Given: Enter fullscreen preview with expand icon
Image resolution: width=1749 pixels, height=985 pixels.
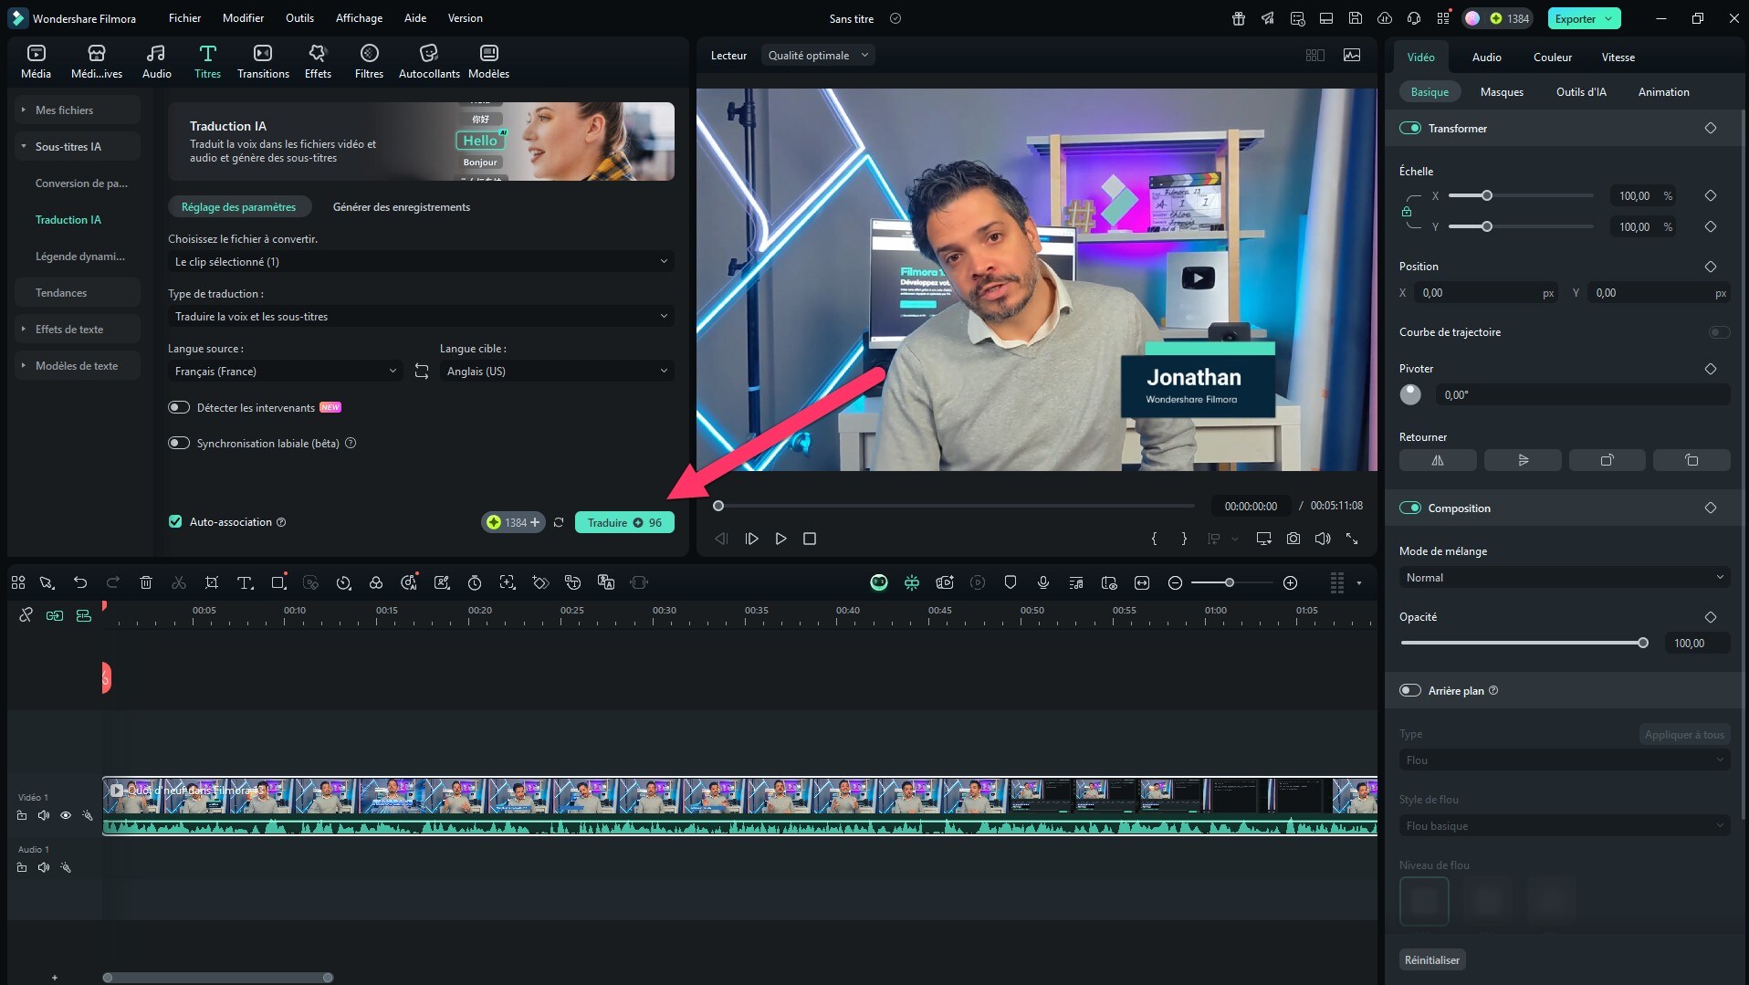Looking at the screenshot, I should click(1352, 539).
